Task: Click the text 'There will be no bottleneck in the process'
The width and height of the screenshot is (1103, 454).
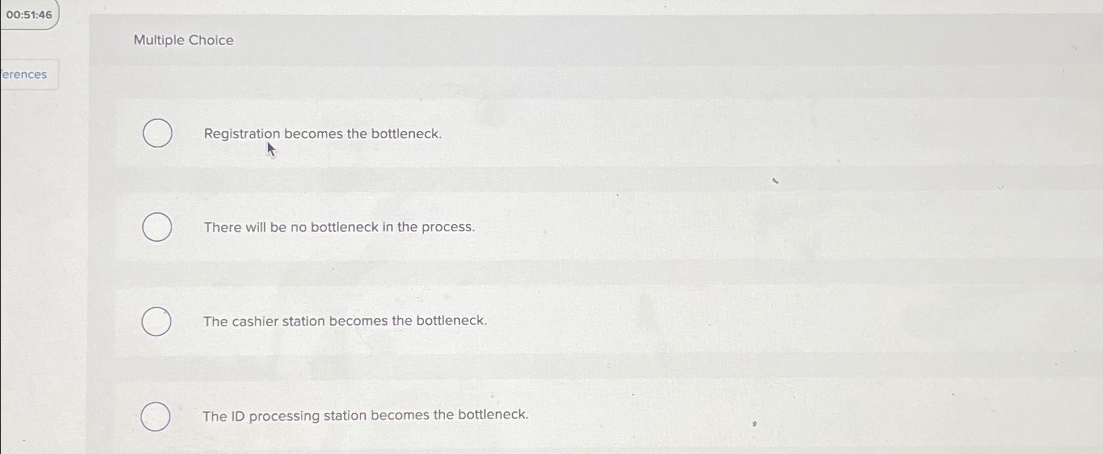Action: [x=338, y=227]
